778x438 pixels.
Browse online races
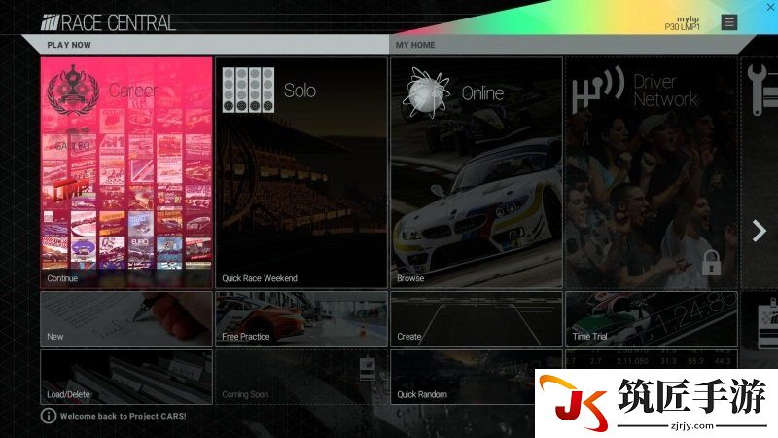click(410, 278)
